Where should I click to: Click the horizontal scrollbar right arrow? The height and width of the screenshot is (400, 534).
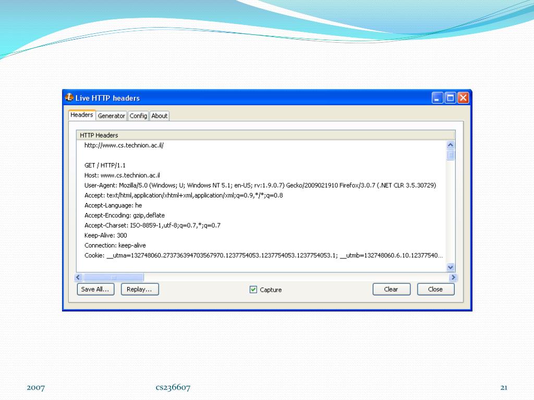click(453, 277)
